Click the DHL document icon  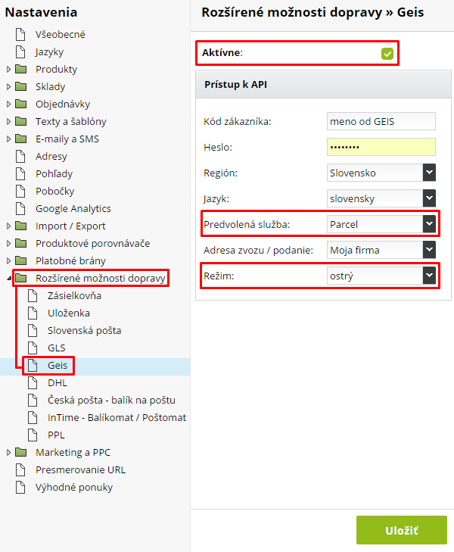(x=33, y=382)
